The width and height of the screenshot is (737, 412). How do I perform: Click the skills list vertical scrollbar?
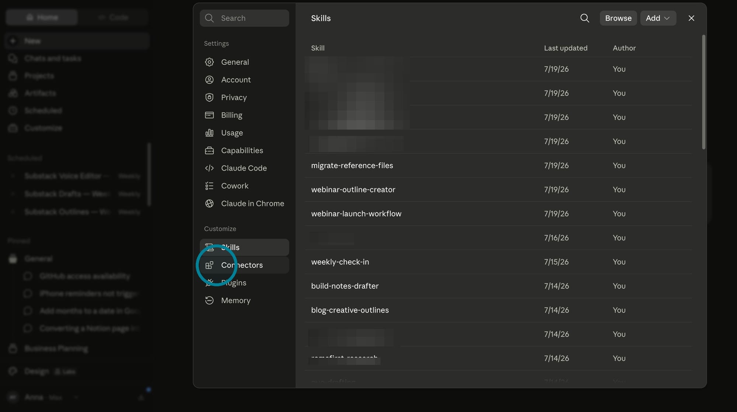coord(703,92)
